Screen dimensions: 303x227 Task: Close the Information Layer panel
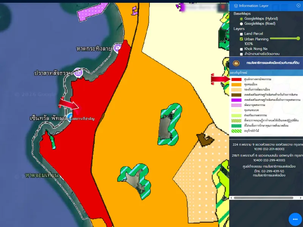pos(298,6)
